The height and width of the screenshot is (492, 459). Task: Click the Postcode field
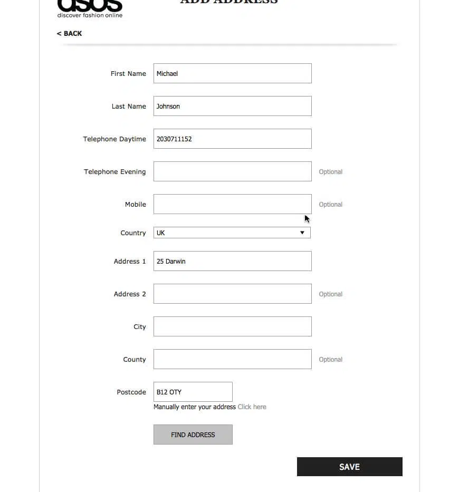coord(193,392)
